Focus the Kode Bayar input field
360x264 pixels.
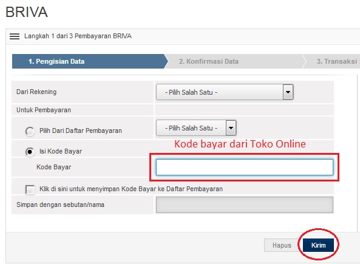[x=245, y=168]
